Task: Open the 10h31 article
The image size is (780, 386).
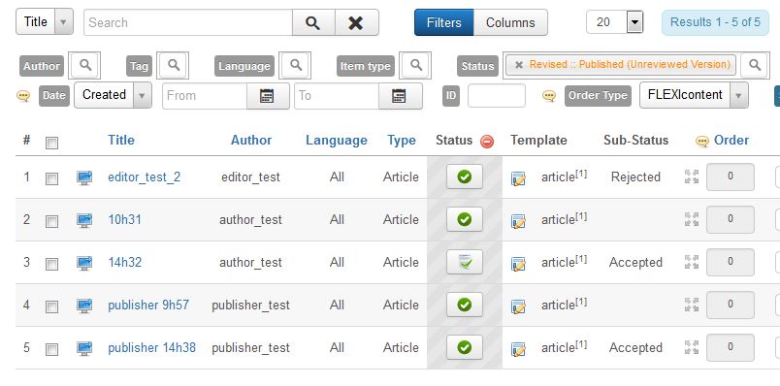Action: coord(124,220)
